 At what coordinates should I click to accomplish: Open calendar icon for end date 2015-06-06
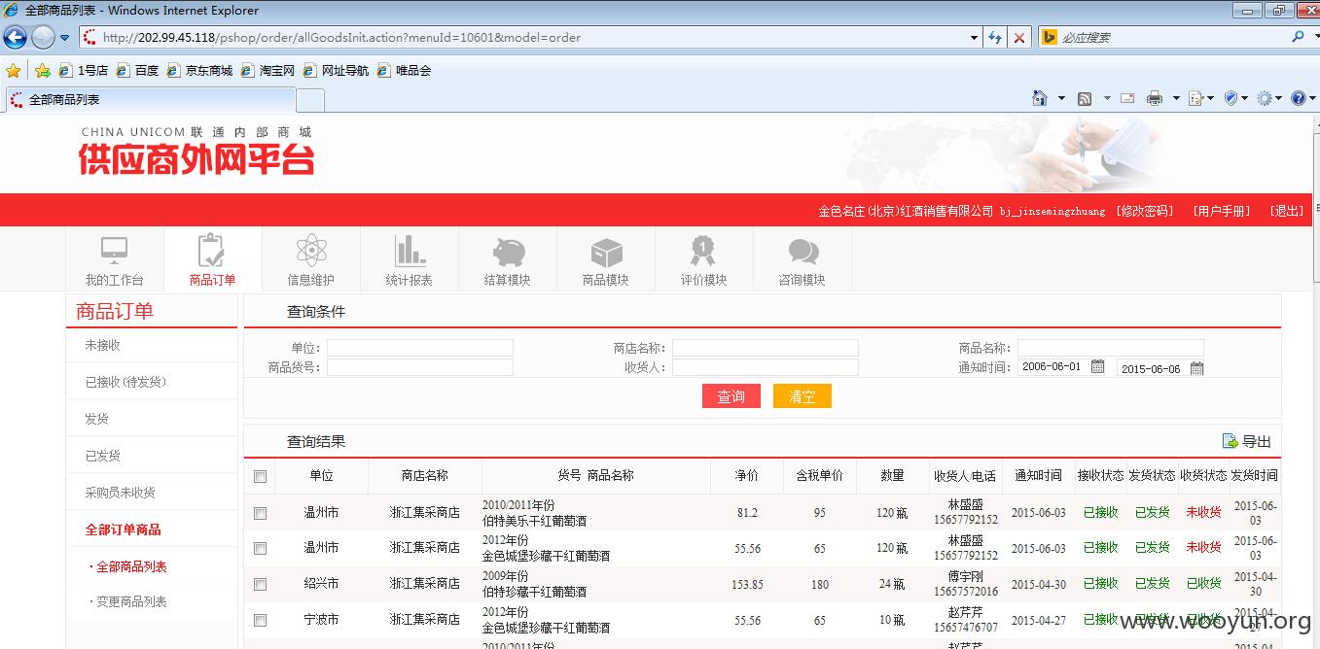coord(1196,368)
